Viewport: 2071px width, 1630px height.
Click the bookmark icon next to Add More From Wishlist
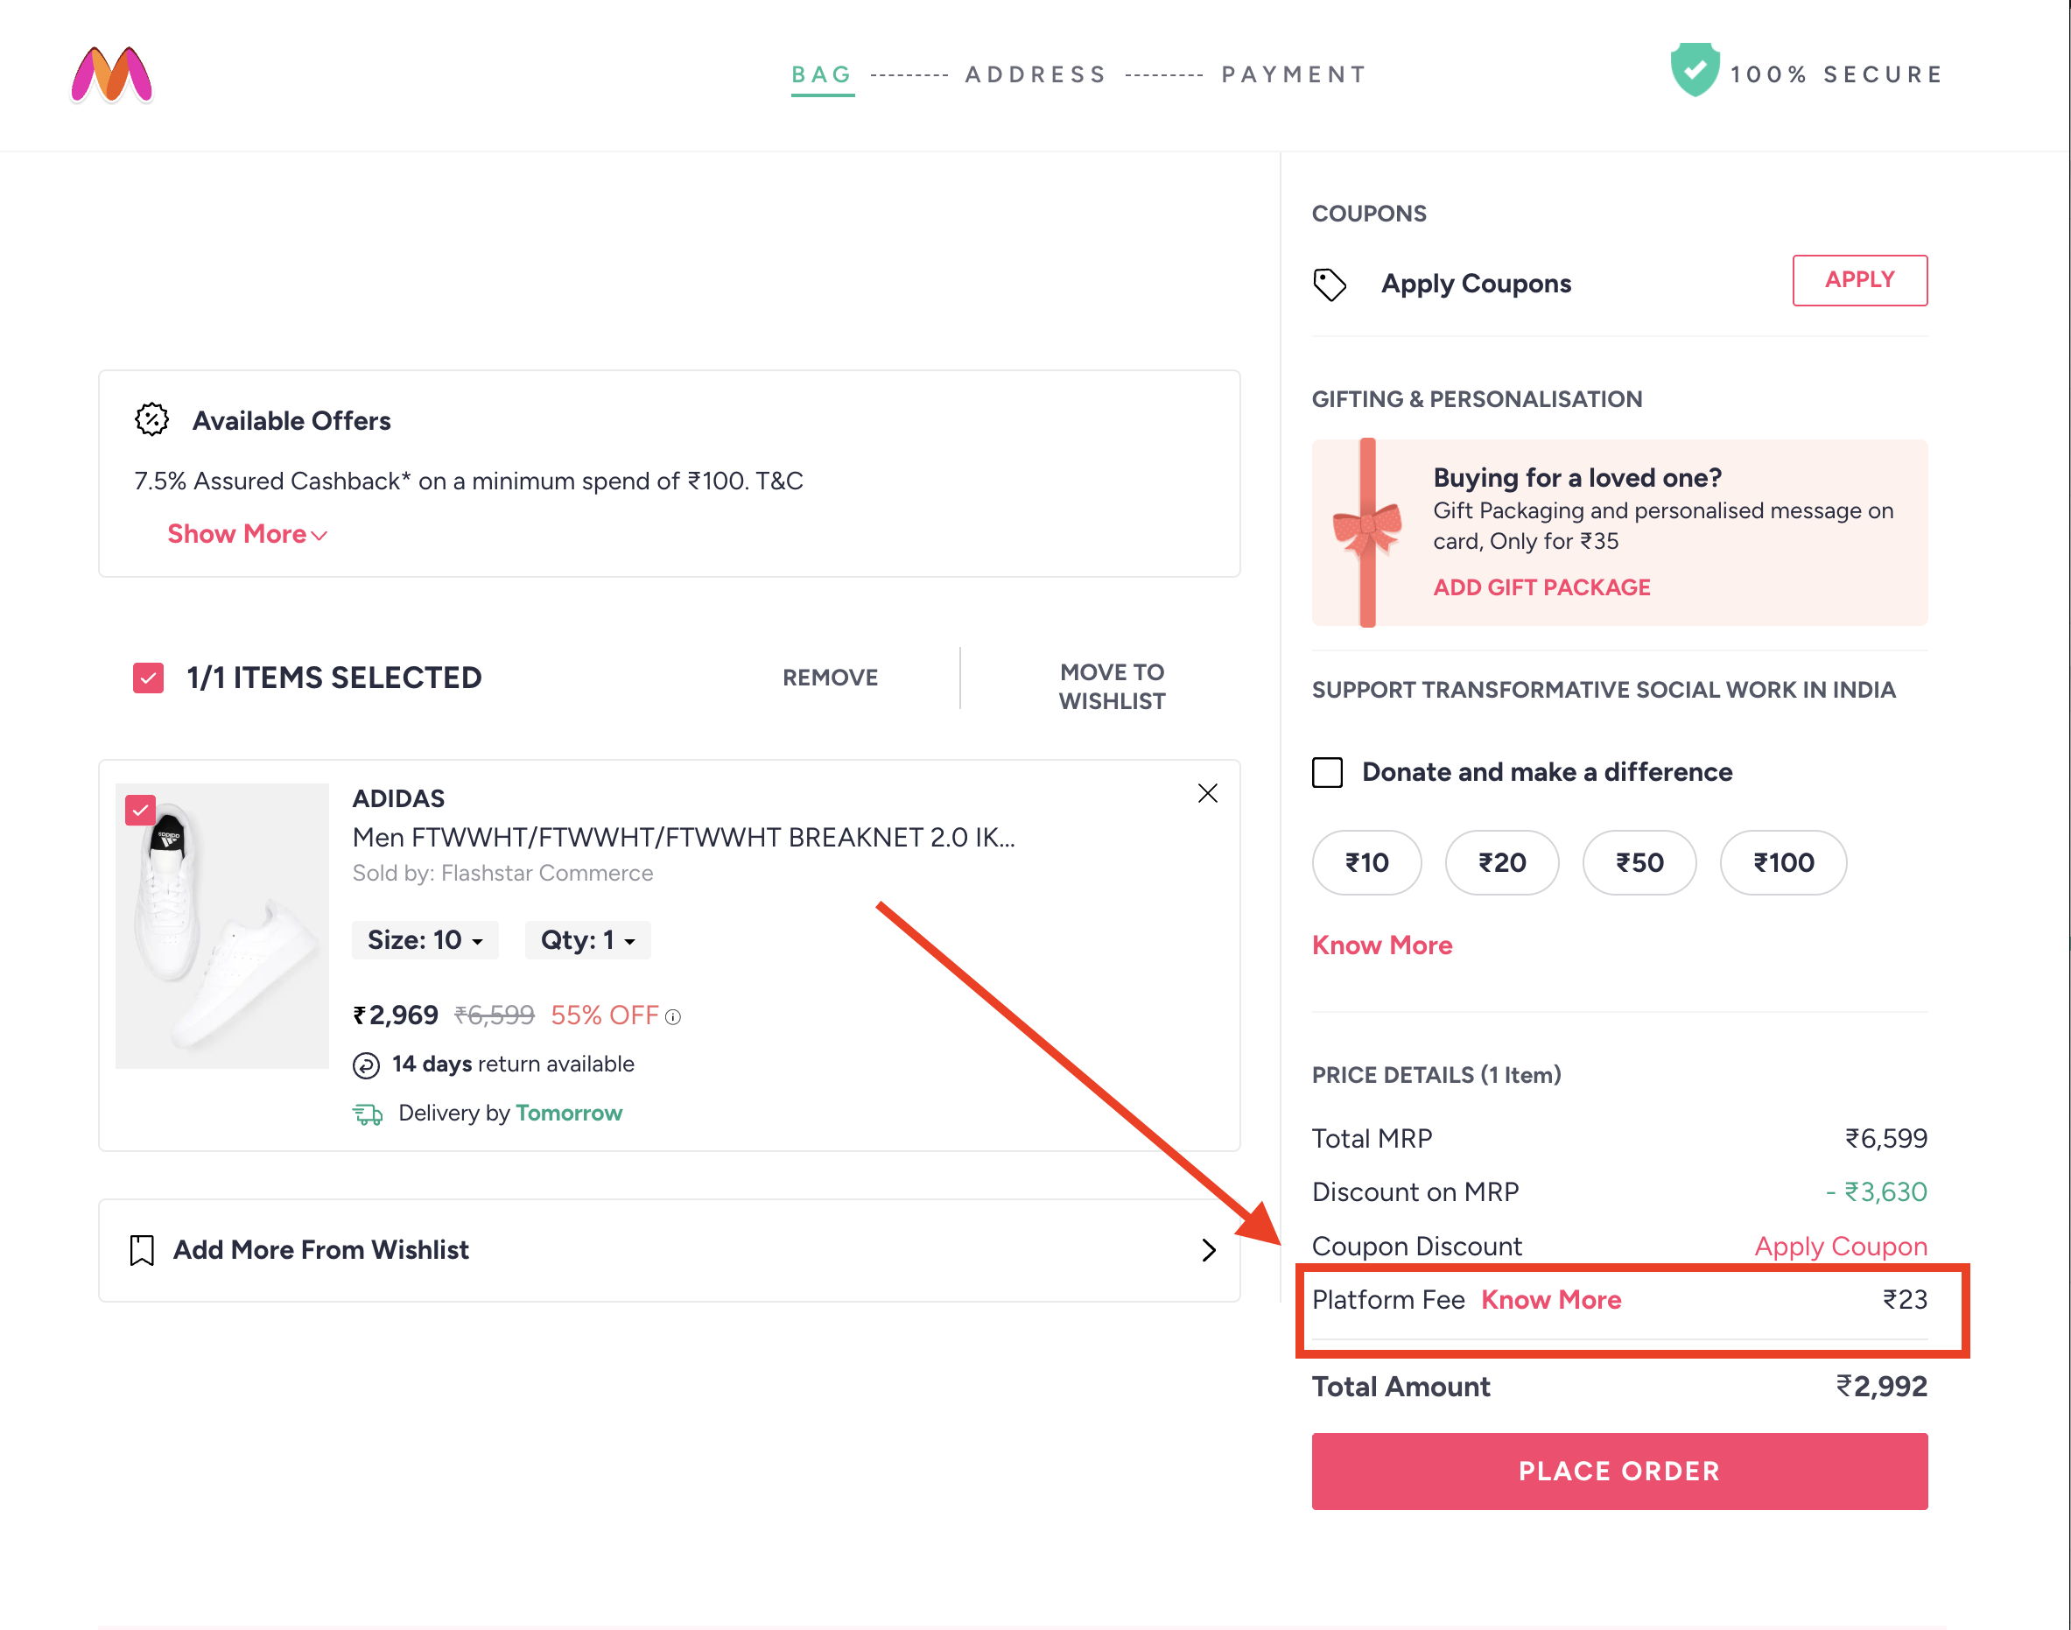click(x=141, y=1250)
